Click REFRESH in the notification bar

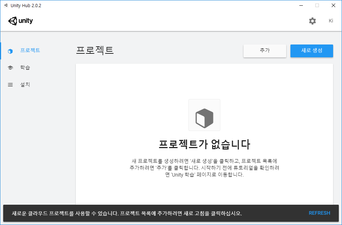(x=319, y=213)
